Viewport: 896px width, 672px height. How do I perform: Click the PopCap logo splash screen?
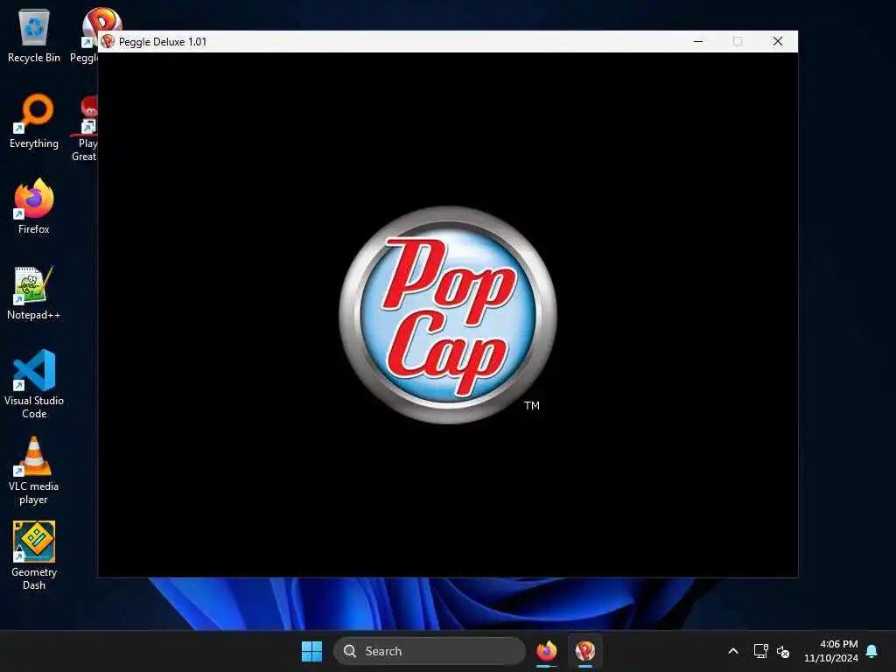[448, 315]
